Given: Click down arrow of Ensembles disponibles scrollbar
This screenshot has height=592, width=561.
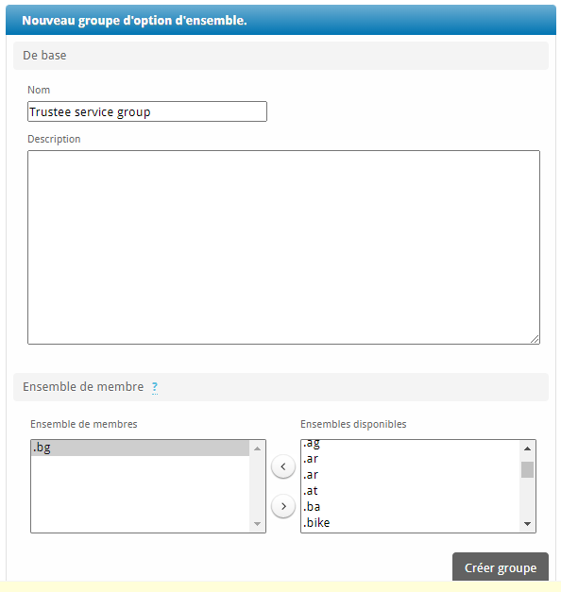Looking at the screenshot, I should (527, 524).
